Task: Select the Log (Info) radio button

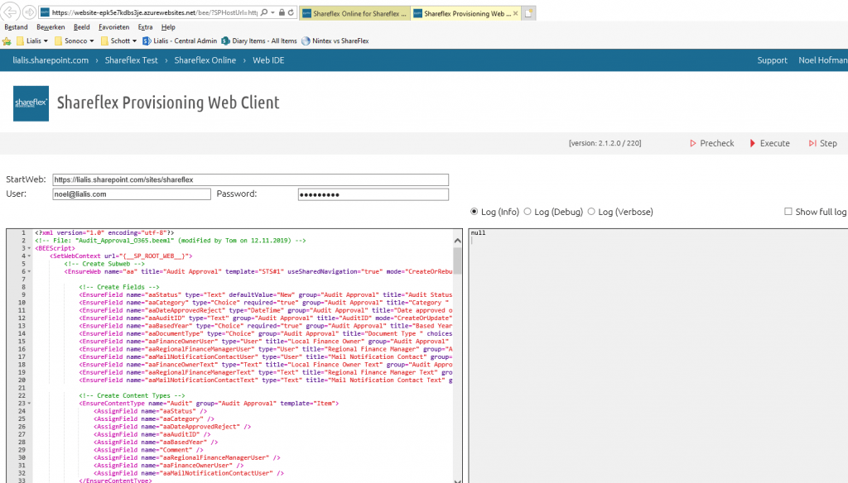Action: click(475, 212)
